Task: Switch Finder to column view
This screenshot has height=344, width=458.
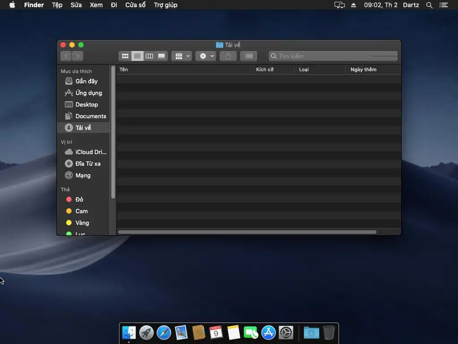Action: coord(149,56)
